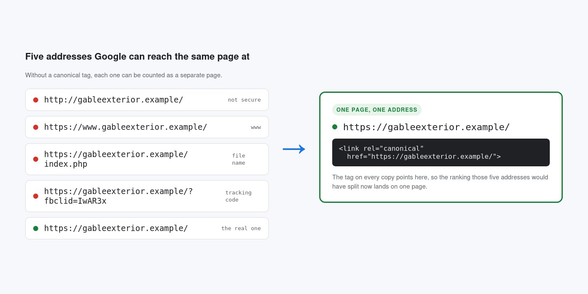This screenshot has height=294, width=588.
Task: Click green dot in the green card
Action: coord(335,127)
